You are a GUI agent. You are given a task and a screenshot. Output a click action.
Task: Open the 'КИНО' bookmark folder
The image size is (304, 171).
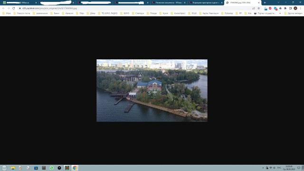pos(124,13)
